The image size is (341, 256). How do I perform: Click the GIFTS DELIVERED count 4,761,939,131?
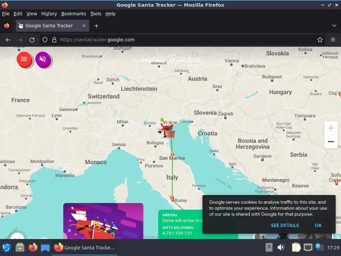pyautogui.click(x=177, y=233)
